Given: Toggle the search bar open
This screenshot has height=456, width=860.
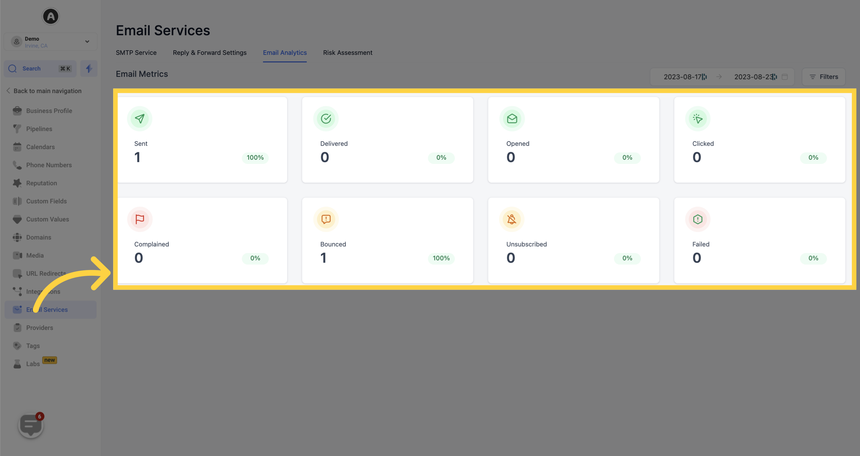Looking at the screenshot, I should click(40, 68).
